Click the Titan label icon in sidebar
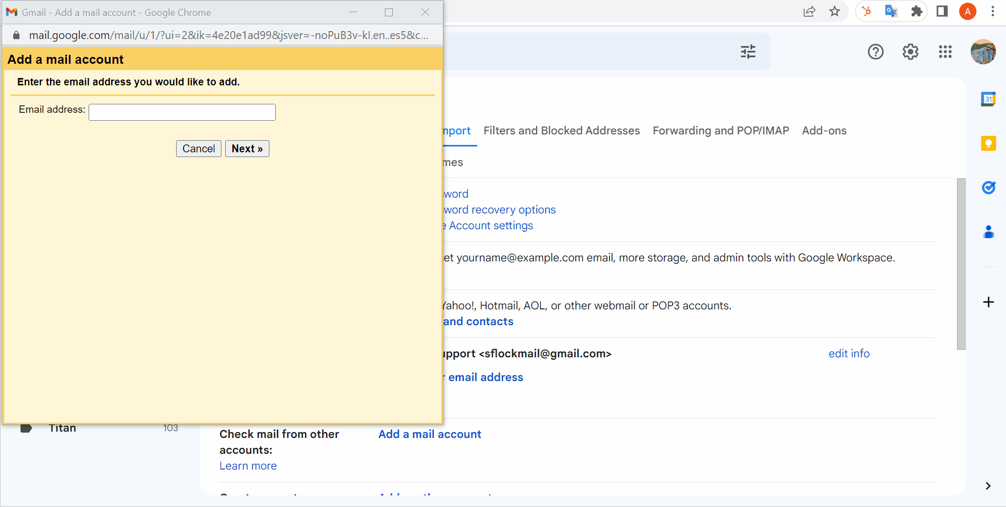Viewport: 1006px width, 507px height. [x=26, y=428]
